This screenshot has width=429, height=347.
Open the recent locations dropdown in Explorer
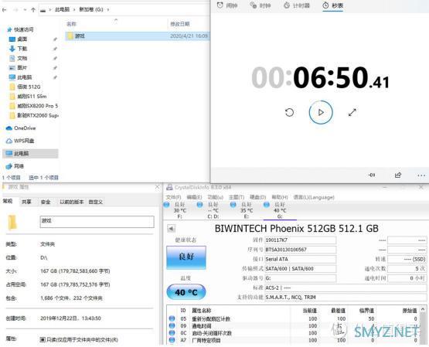click(x=25, y=10)
